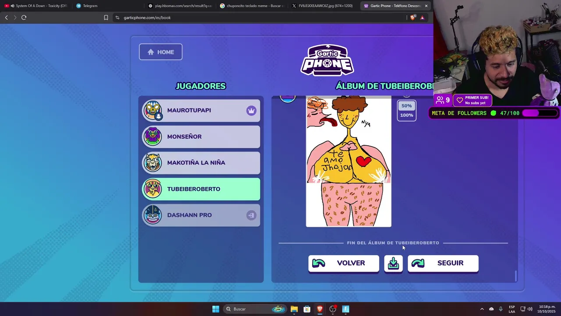Click the microphone tray icon

(501, 309)
